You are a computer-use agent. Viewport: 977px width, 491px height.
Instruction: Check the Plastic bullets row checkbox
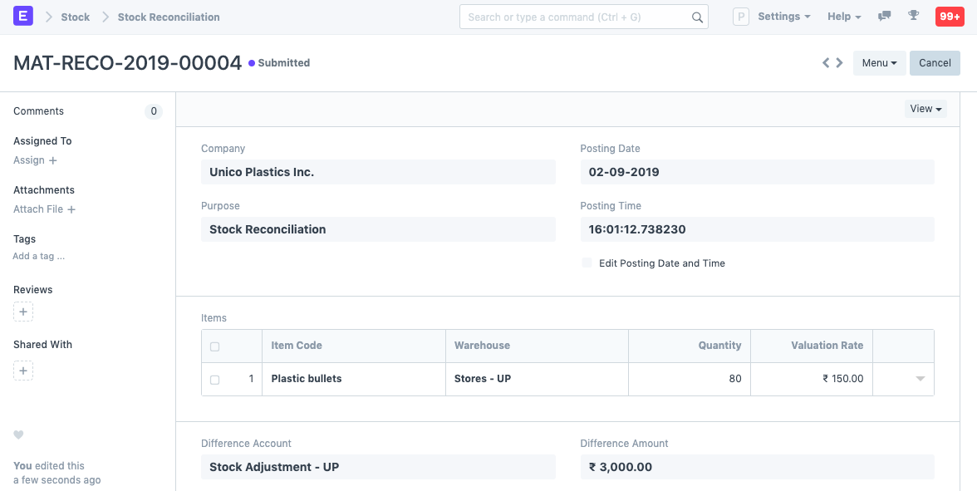point(215,380)
